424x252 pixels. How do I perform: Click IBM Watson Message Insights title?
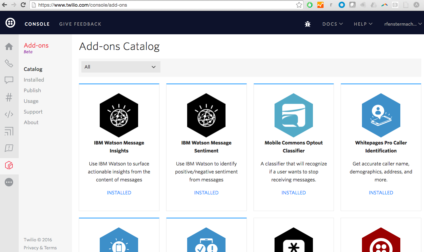119,147
